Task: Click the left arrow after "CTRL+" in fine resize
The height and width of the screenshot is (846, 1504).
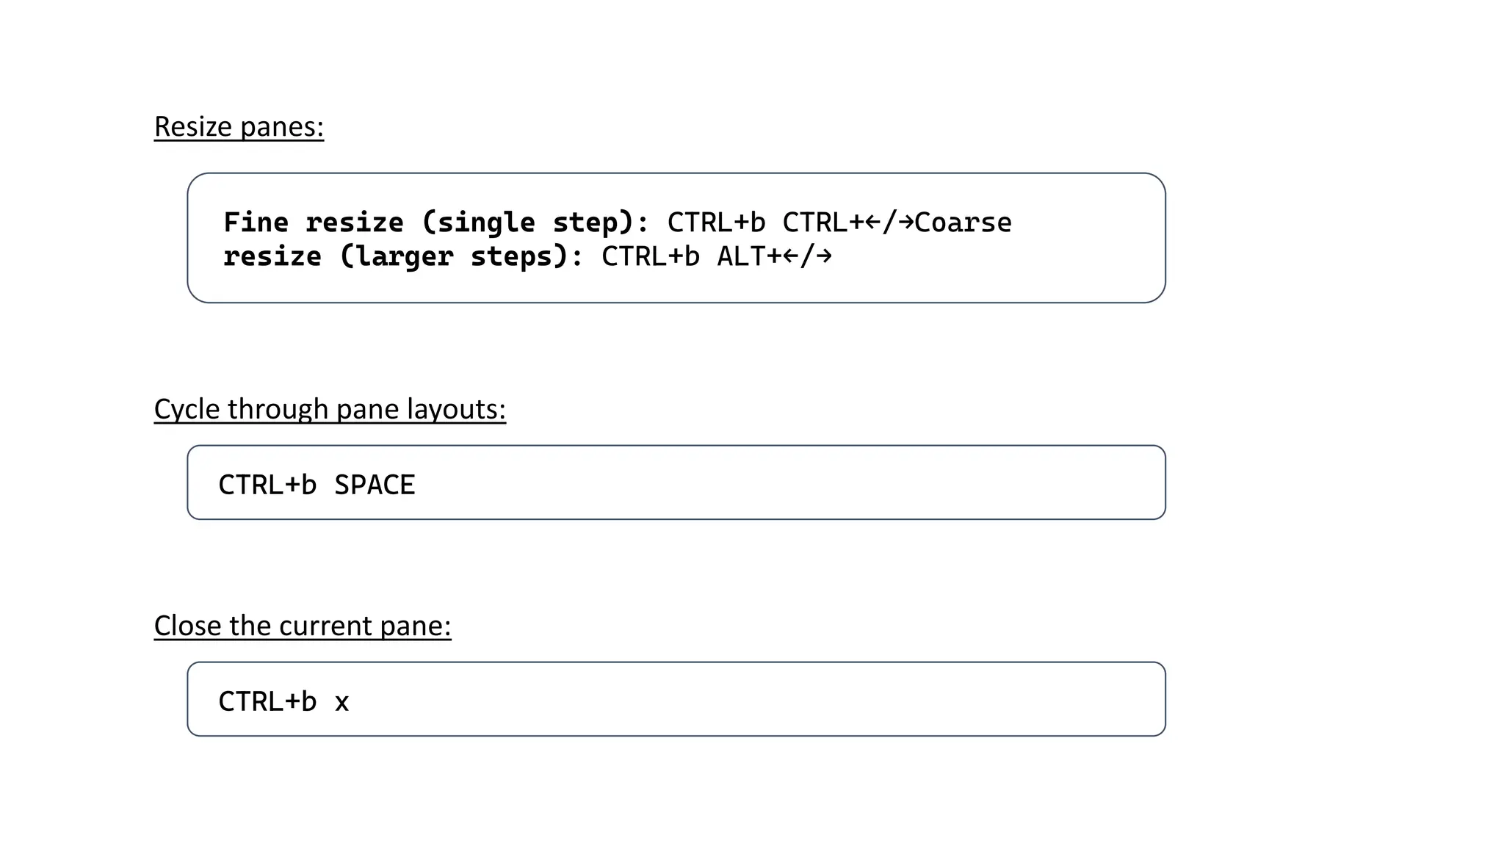Action: point(872,223)
